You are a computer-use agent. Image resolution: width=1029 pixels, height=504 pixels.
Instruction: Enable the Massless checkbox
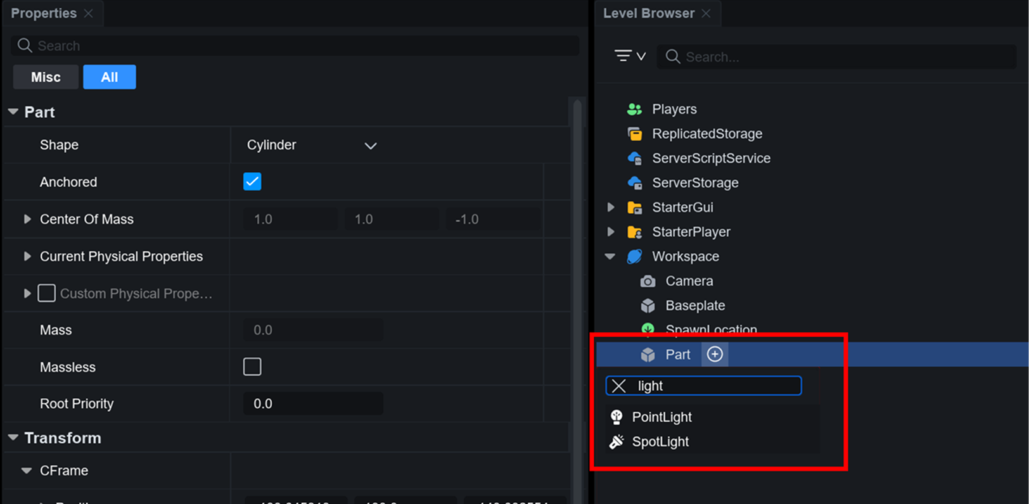pyautogui.click(x=252, y=367)
